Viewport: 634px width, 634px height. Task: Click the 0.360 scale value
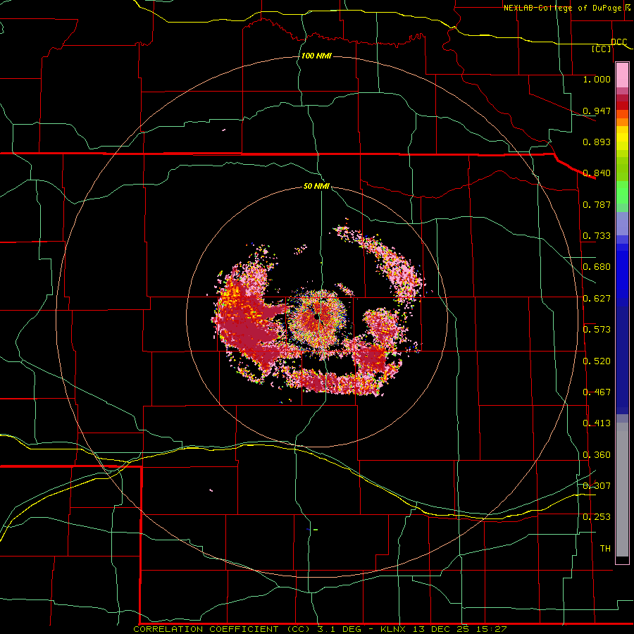pos(597,455)
